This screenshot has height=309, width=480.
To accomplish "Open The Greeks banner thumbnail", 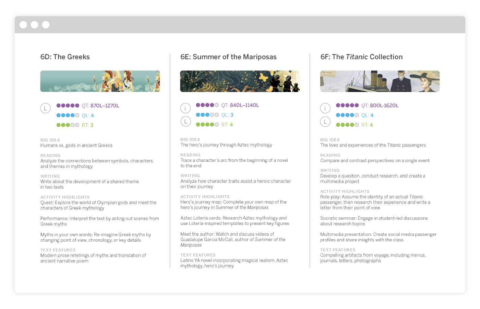I will [x=100, y=81].
